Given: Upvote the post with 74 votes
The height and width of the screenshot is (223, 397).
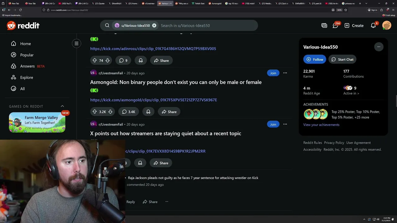Looking at the screenshot, I should 95,60.
